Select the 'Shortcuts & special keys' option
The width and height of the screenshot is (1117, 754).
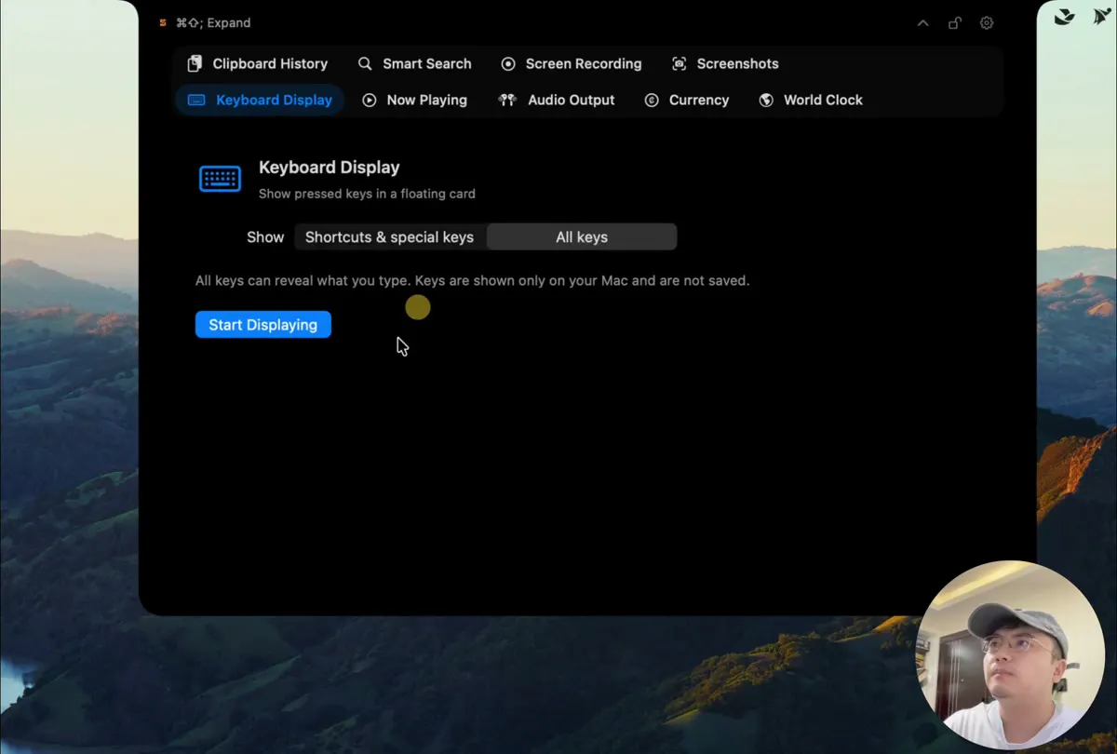pyautogui.click(x=390, y=237)
